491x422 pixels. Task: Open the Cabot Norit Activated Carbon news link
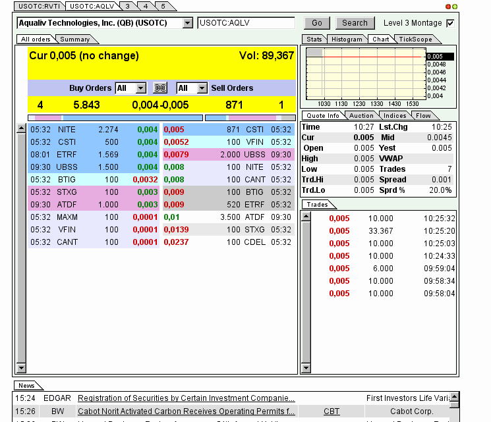(x=186, y=411)
